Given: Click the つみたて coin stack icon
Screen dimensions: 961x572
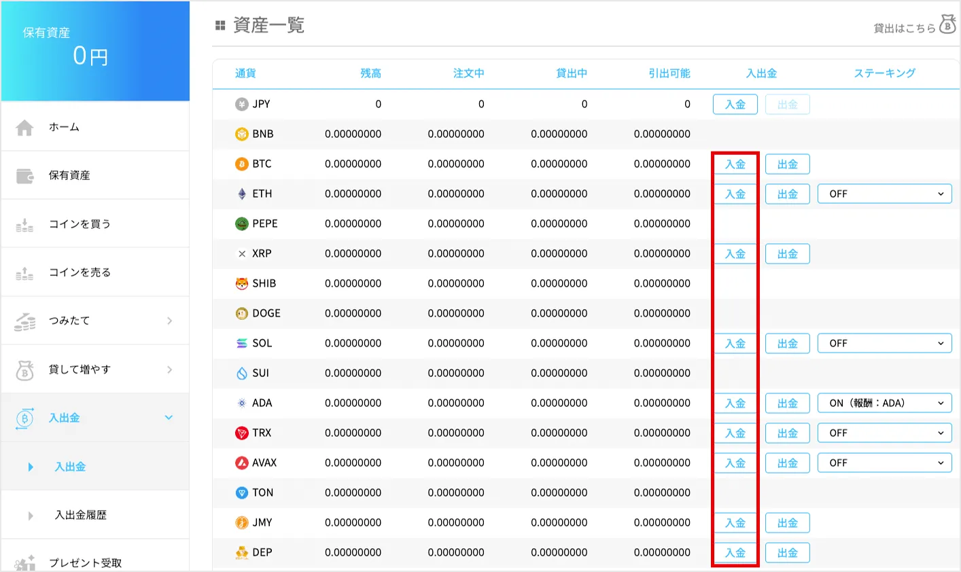Looking at the screenshot, I should (x=24, y=321).
